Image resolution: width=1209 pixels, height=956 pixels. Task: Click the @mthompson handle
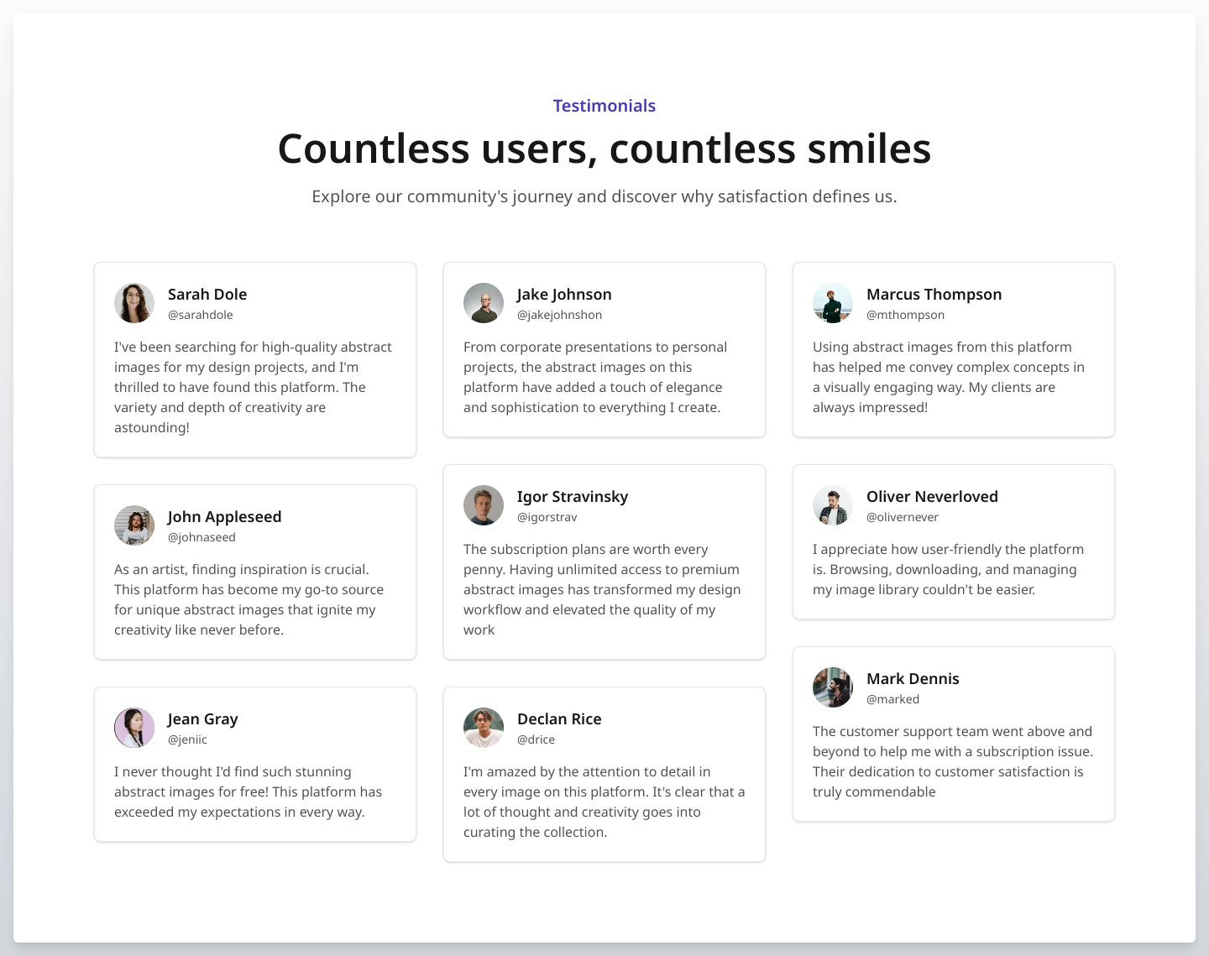(x=906, y=315)
